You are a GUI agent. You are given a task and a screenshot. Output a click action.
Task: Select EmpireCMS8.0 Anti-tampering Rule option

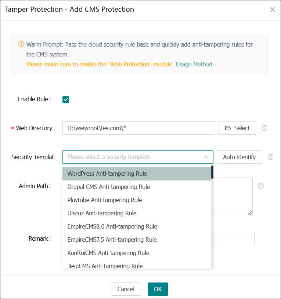[112, 226]
